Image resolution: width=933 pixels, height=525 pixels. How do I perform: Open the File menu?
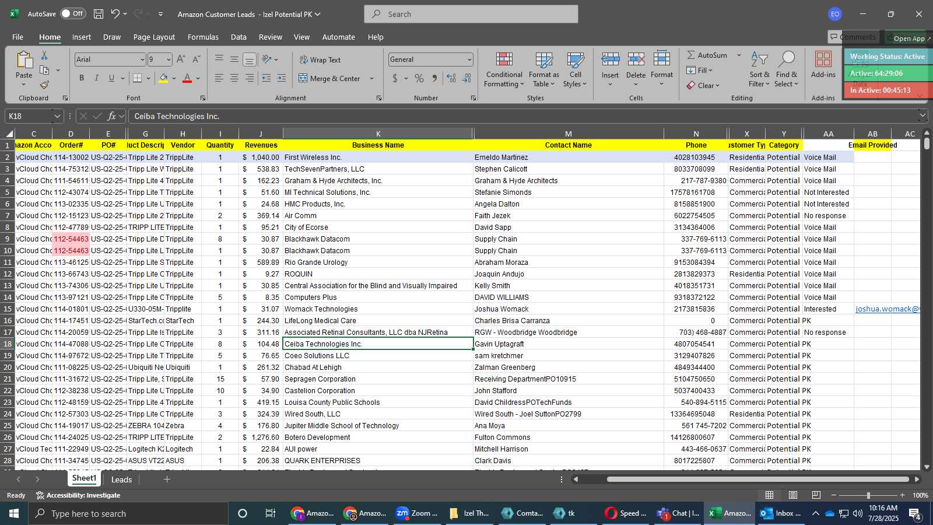click(17, 37)
